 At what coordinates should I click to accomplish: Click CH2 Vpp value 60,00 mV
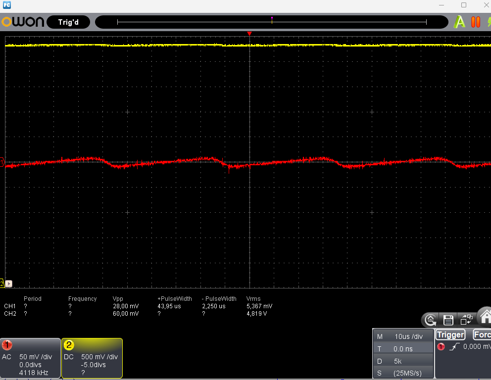pyautogui.click(x=126, y=314)
